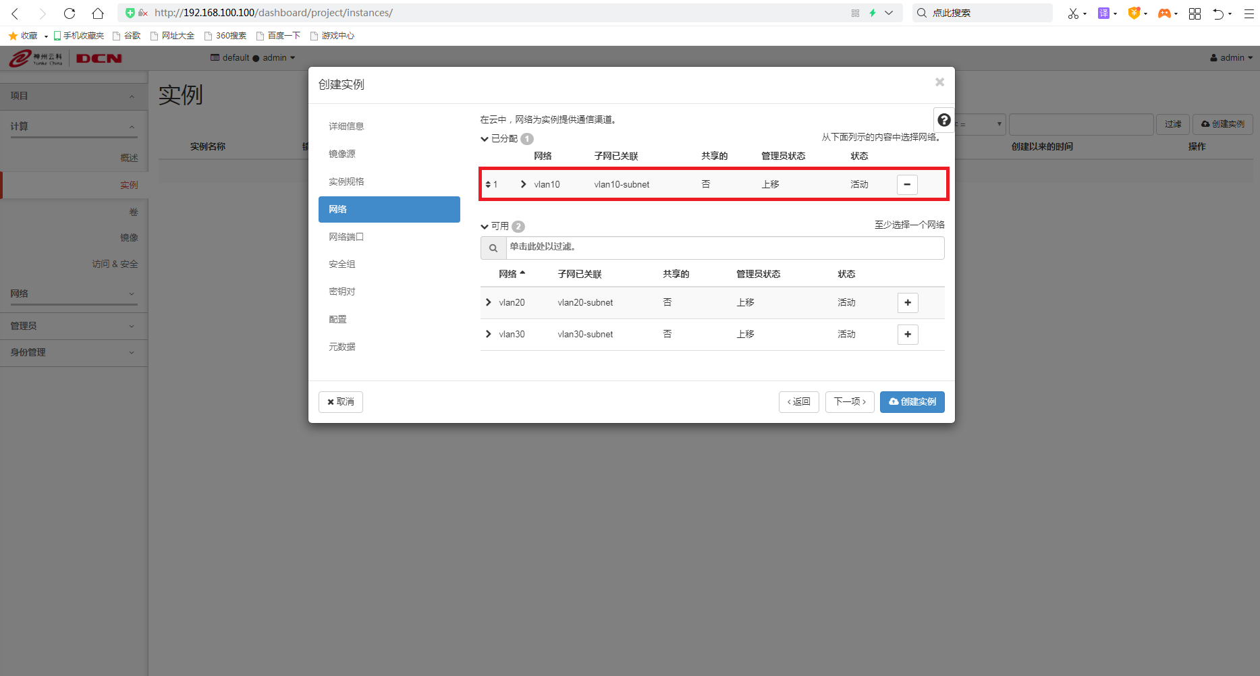Reload the page with refresh icon

tap(70, 13)
